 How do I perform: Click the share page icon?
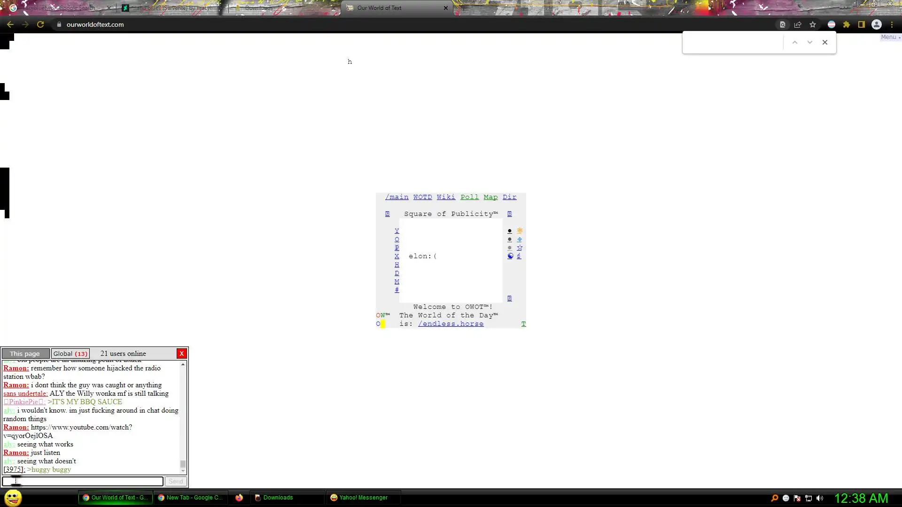(798, 25)
